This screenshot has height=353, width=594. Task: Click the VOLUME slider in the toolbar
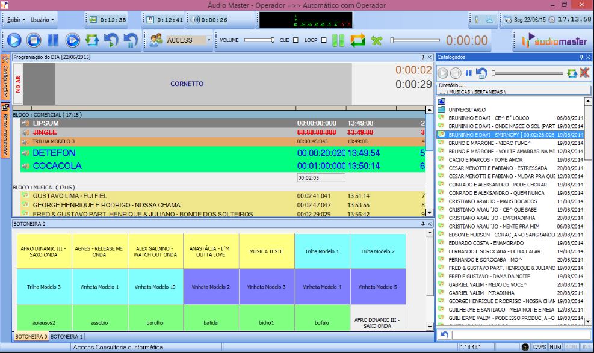[x=259, y=40]
